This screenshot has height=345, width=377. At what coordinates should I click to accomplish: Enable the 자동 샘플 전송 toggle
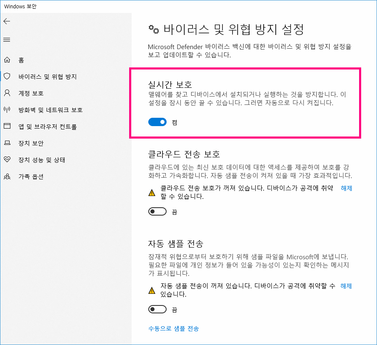157,309
